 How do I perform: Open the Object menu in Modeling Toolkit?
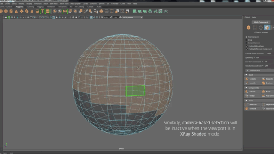pos(247,17)
